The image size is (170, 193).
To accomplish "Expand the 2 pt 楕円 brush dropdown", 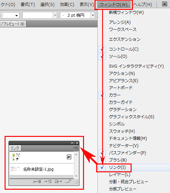I will (93, 15).
